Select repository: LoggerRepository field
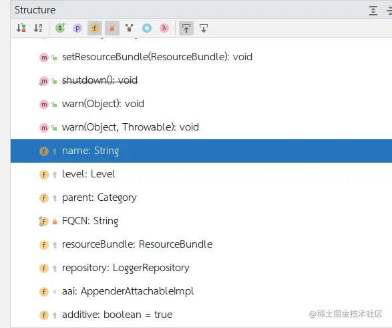This screenshot has width=392, height=328. [201, 268]
